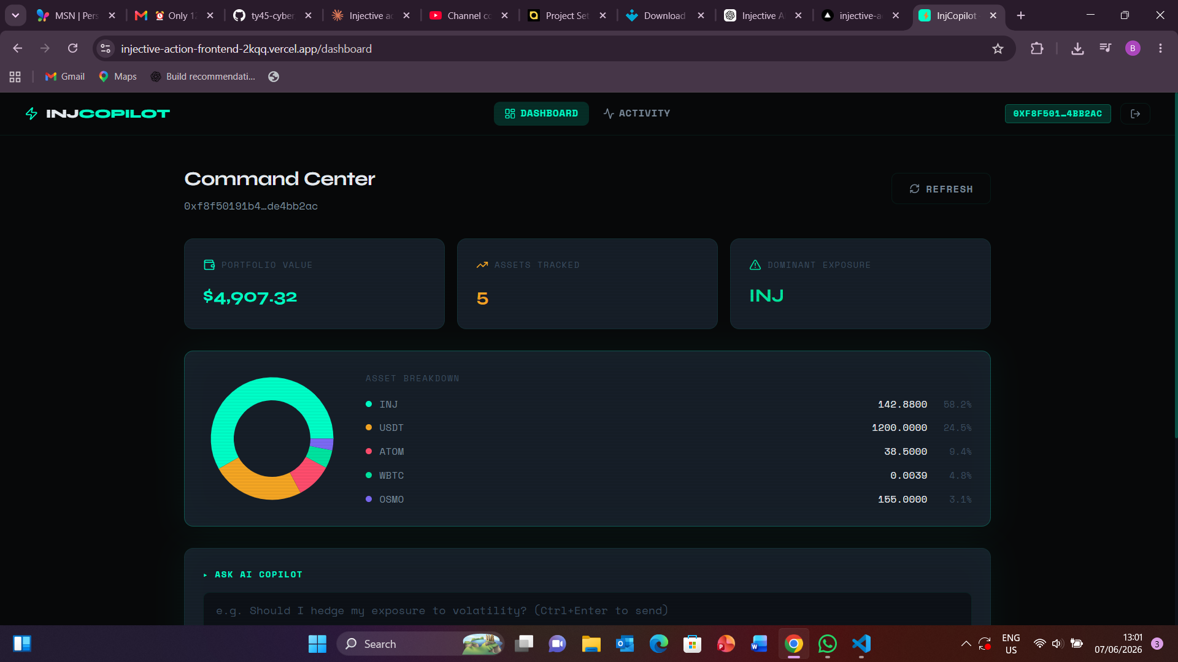Image resolution: width=1178 pixels, height=662 pixels.
Task: Click the taskbar Search box
Action: 420,644
